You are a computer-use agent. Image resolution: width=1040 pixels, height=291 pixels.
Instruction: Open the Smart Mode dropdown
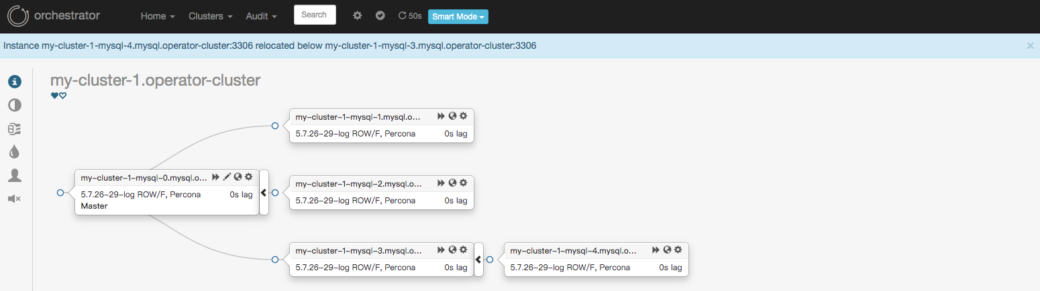[x=458, y=17]
